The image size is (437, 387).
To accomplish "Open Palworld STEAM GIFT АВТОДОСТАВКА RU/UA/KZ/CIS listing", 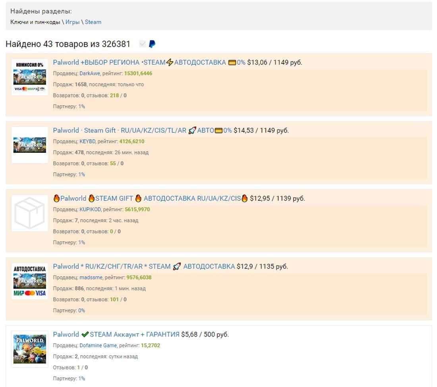I will (150, 198).
